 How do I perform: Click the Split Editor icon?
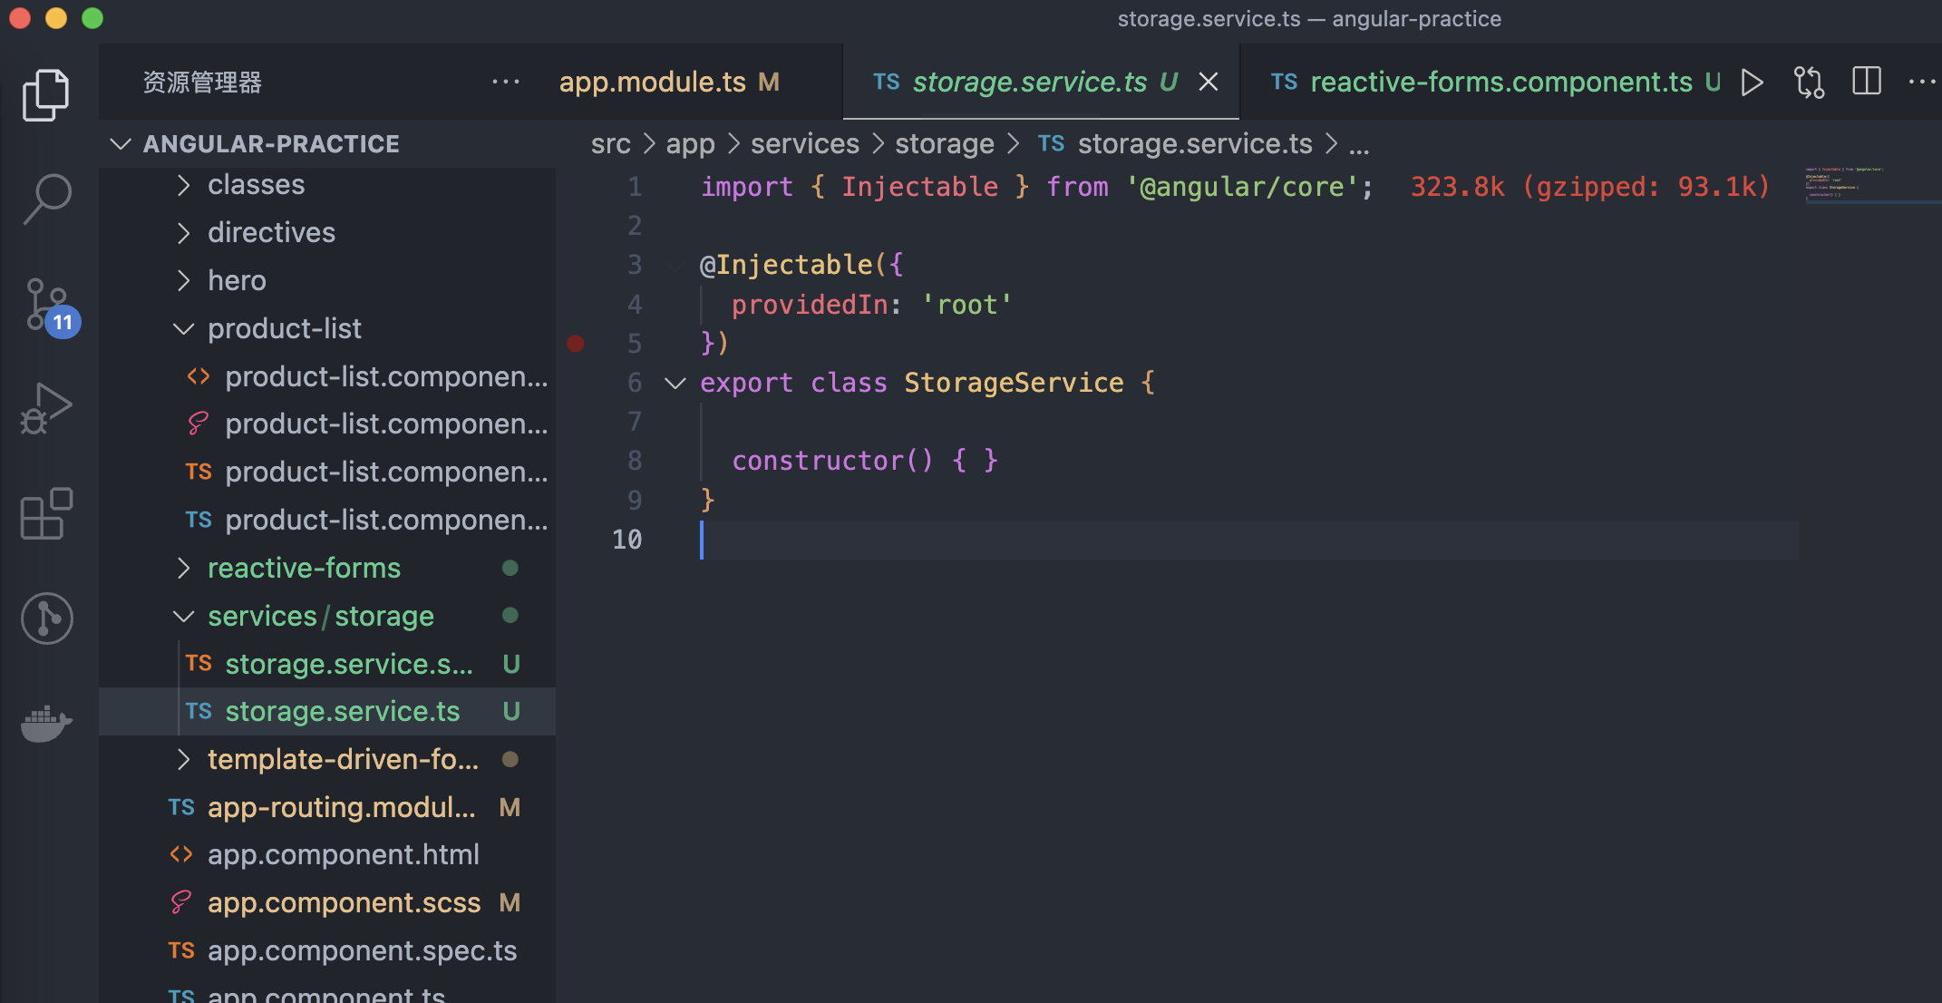click(1866, 83)
